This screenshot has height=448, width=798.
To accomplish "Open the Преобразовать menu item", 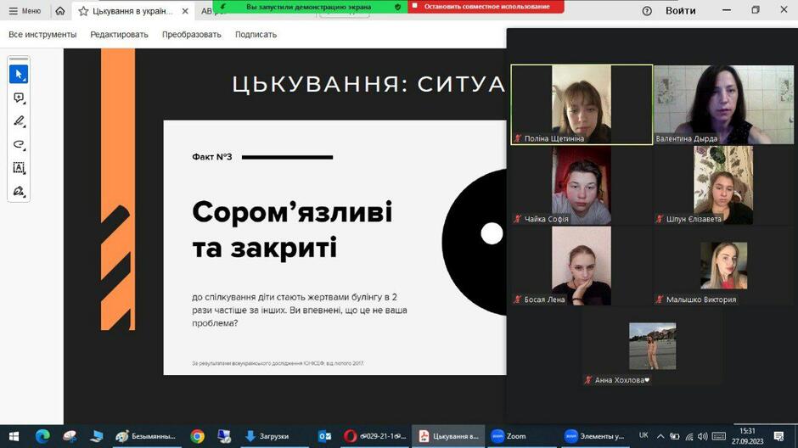I will tap(191, 35).
